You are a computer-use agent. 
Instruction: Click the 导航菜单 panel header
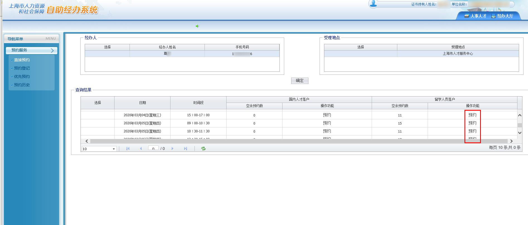point(31,39)
